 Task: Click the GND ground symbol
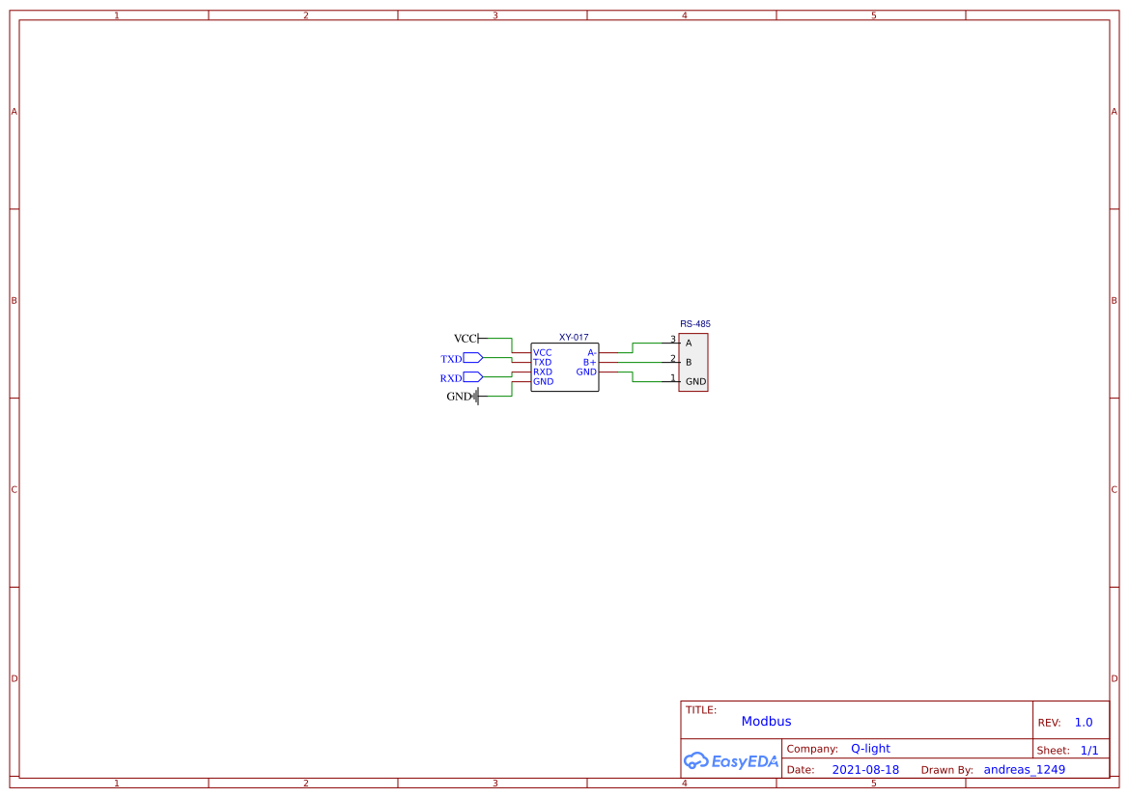click(x=475, y=396)
